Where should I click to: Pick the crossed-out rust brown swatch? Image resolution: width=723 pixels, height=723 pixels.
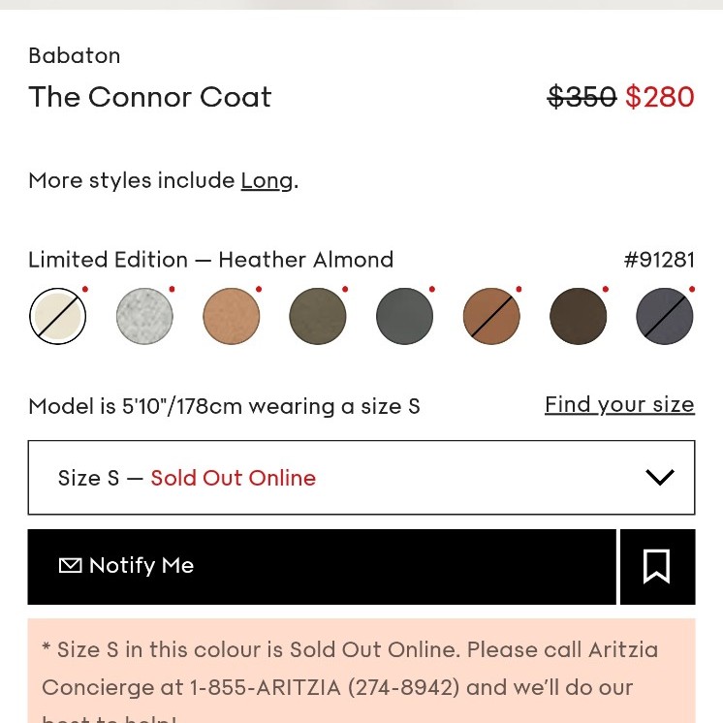(x=491, y=317)
